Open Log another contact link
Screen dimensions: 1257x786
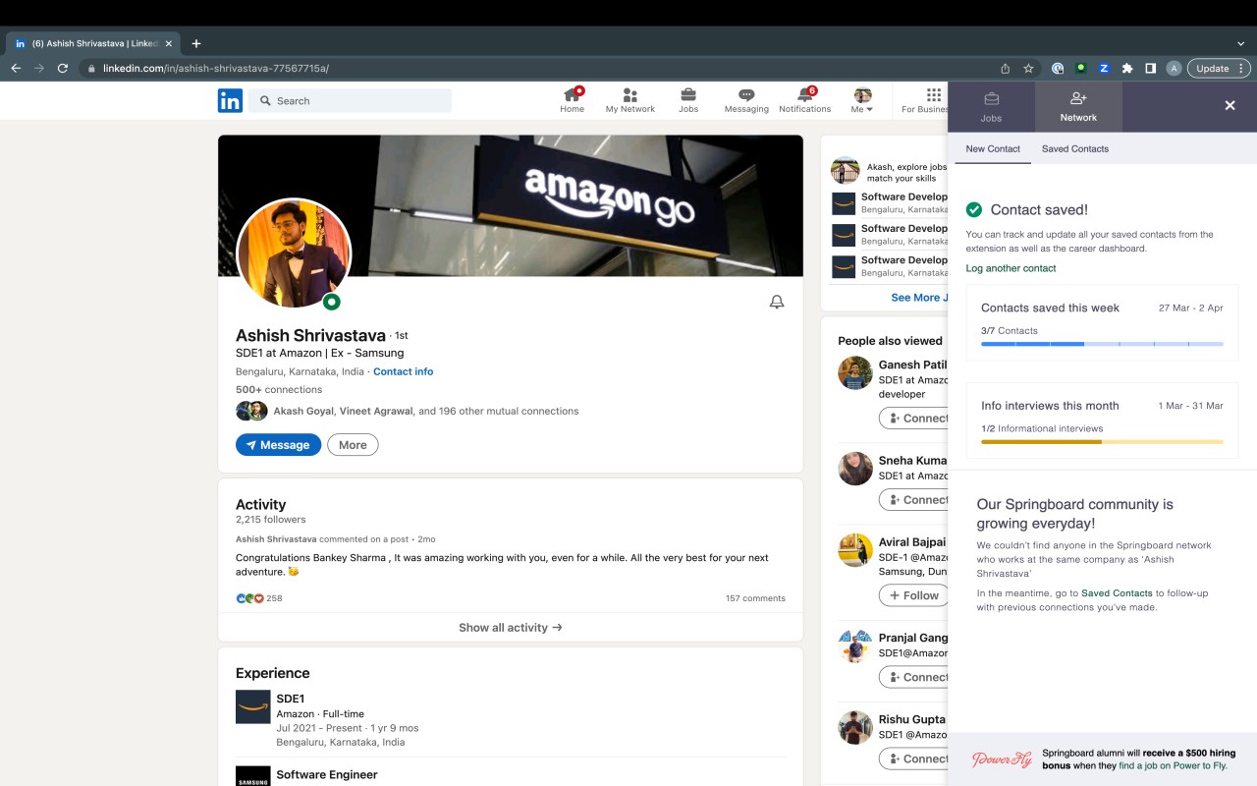point(1011,267)
